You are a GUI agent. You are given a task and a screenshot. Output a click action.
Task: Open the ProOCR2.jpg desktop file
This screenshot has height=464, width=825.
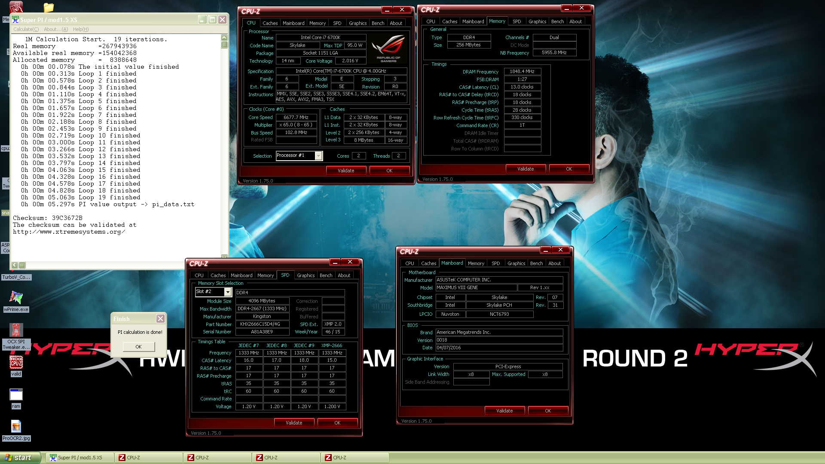[16, 430]
